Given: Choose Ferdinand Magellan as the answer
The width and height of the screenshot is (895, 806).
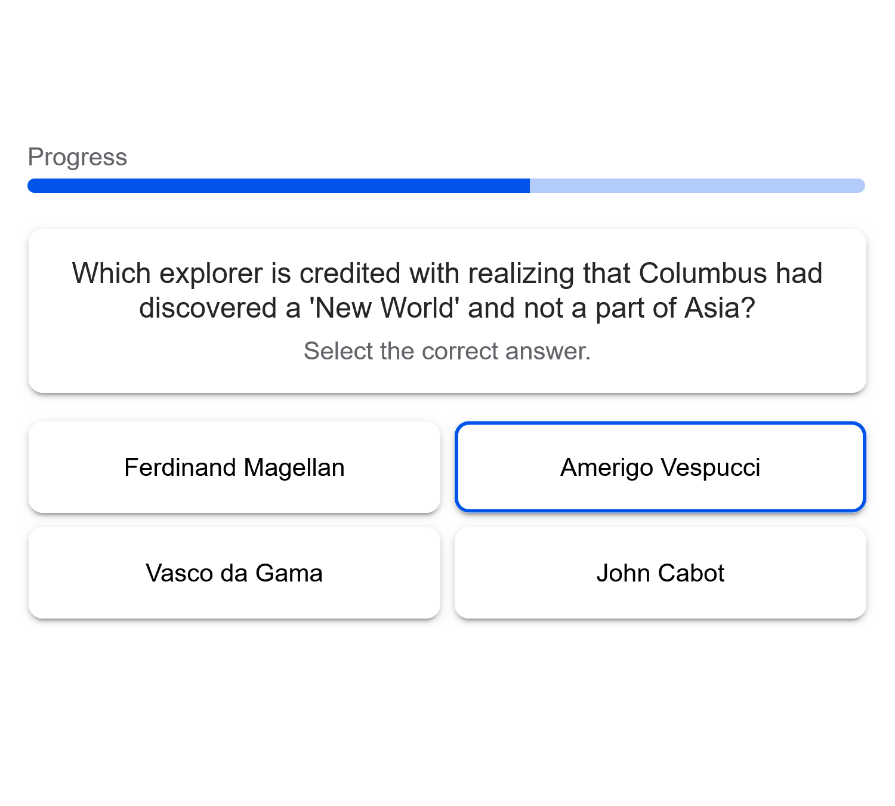Looking at the screenshot, I should coord(234,467).
